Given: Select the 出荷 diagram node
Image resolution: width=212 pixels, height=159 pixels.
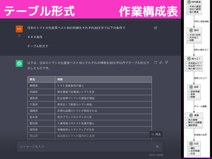Looking at the screenshot, I should tap(194, 143).
